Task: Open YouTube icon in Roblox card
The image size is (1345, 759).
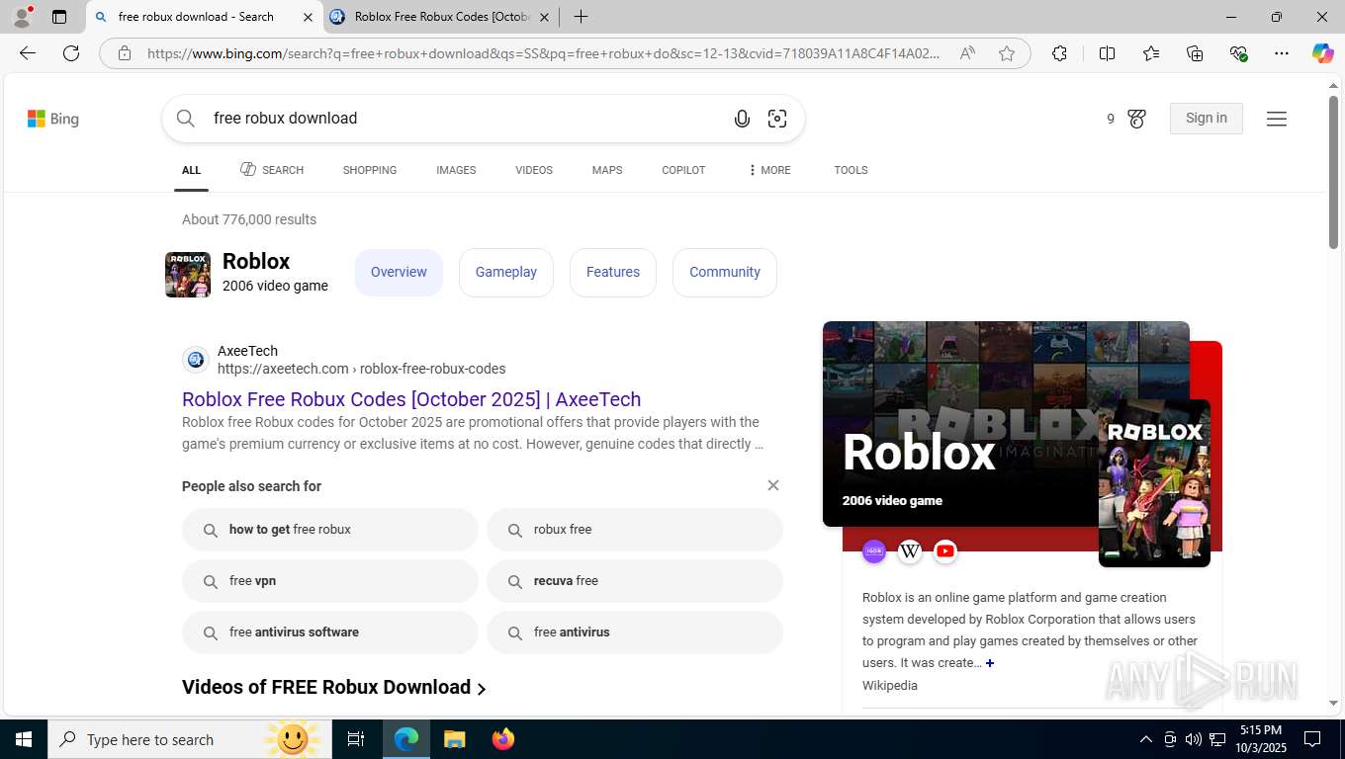Action: (x=945, y=551)
